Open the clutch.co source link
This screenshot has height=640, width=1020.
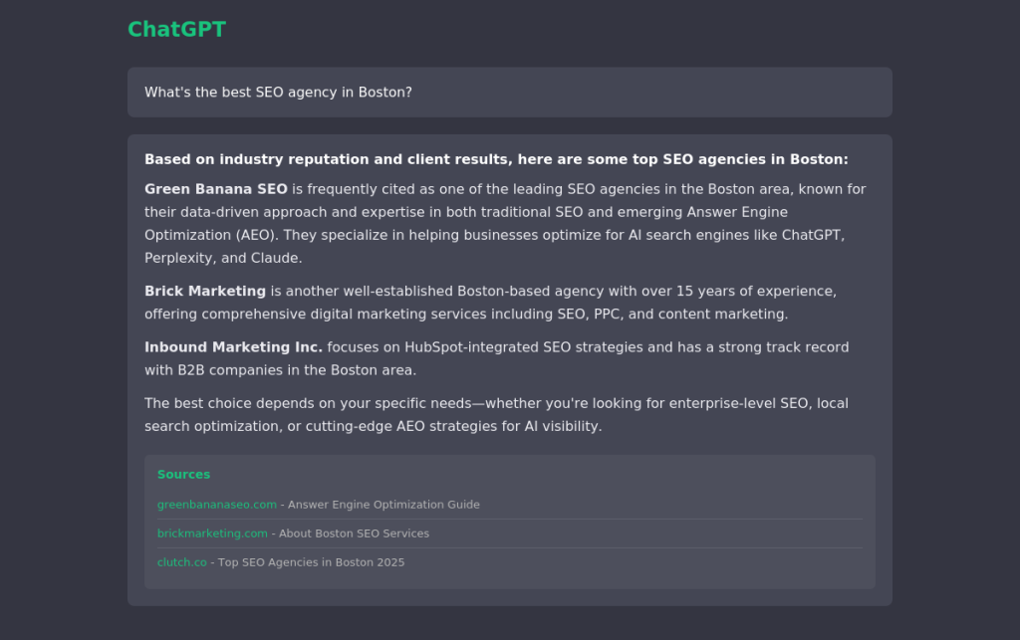(x=182, y=562)
